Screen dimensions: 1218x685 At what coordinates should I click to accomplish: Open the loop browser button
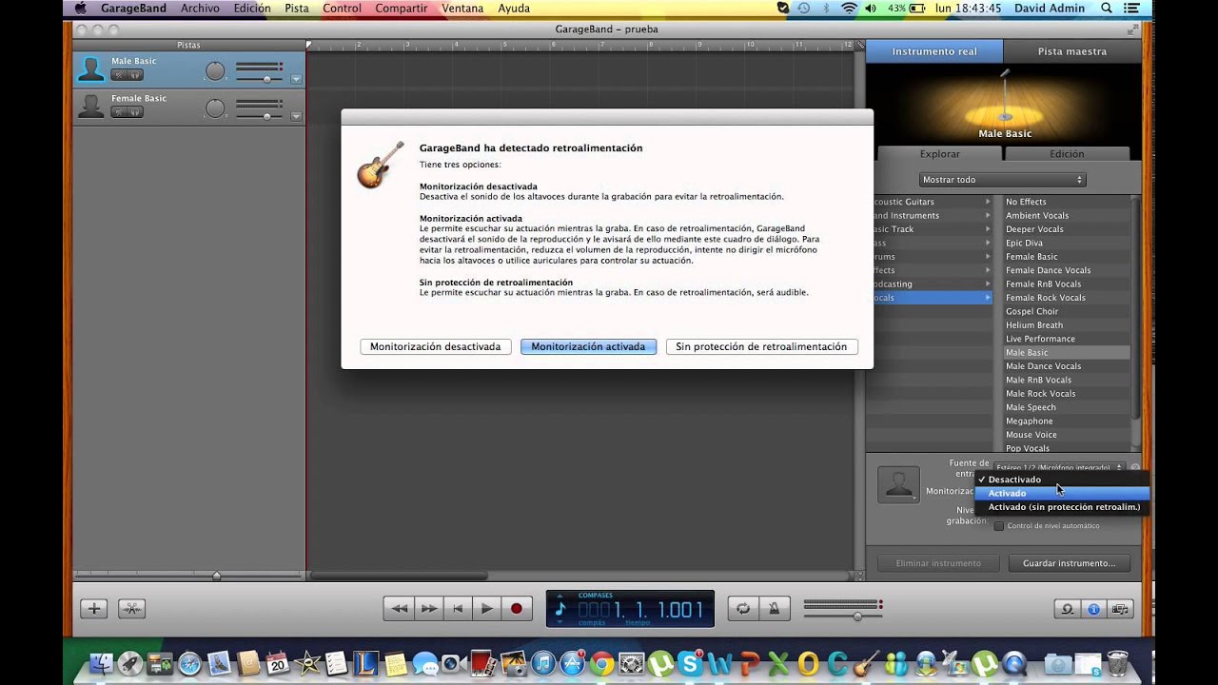pos(1068,609)
